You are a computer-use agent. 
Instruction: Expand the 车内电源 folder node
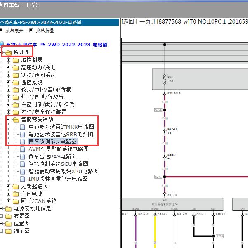[x=8, y=194]
